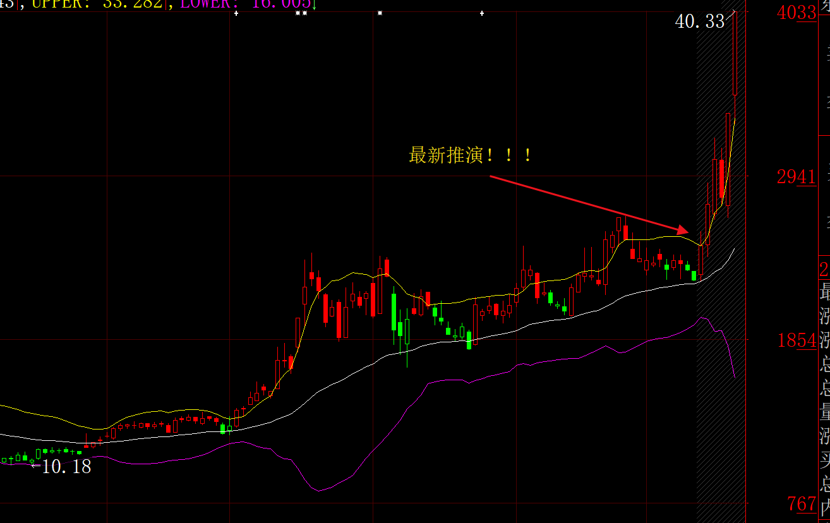This screenshot has height=523, width=830.
Task: Select the 1854 price axis label
Action: click(x=797, y=340)
